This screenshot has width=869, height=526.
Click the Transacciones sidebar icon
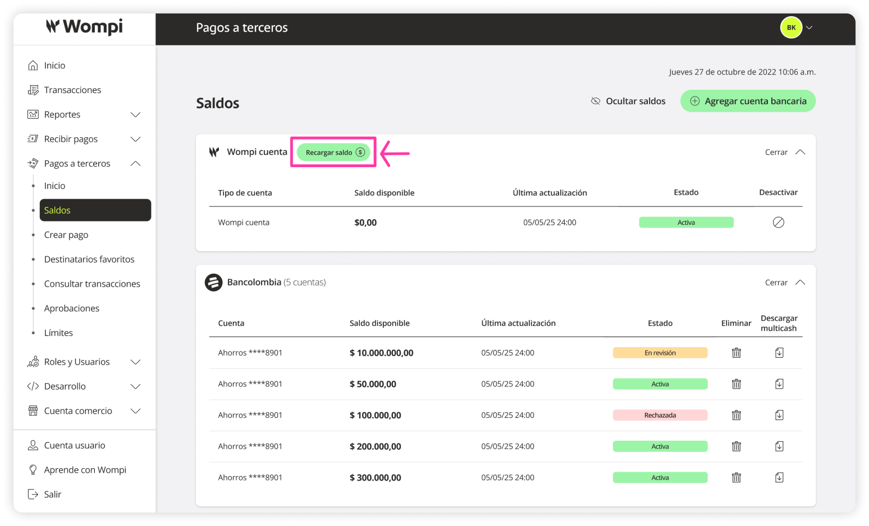(33, 90)
